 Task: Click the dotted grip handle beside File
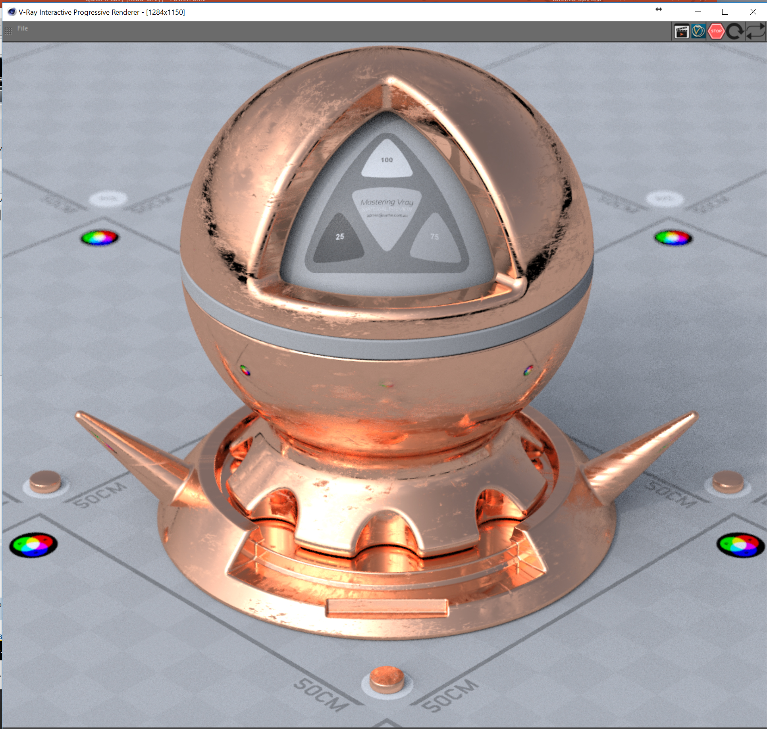[x=8, y=31]
